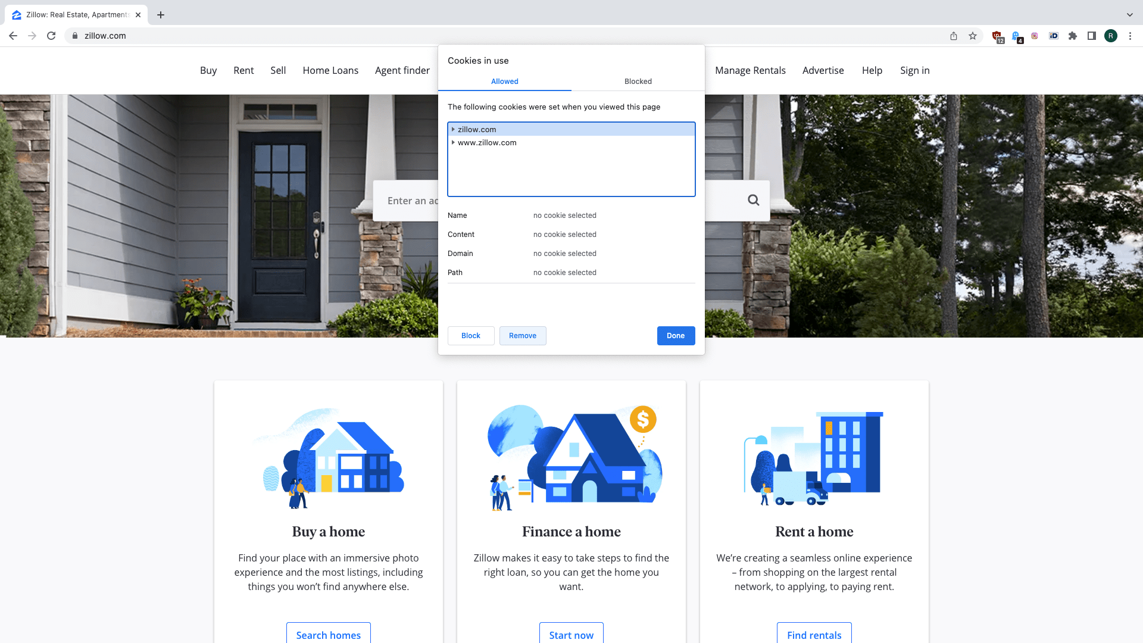The image size is (1143, 643).
Task: Start a search with the magnifying glass
Action: click(x=753, y=201)
